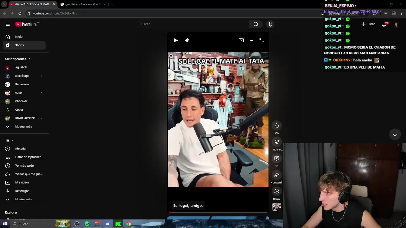Click the Crear button
The image size is (406, 228).
click(x=368, y=24)
